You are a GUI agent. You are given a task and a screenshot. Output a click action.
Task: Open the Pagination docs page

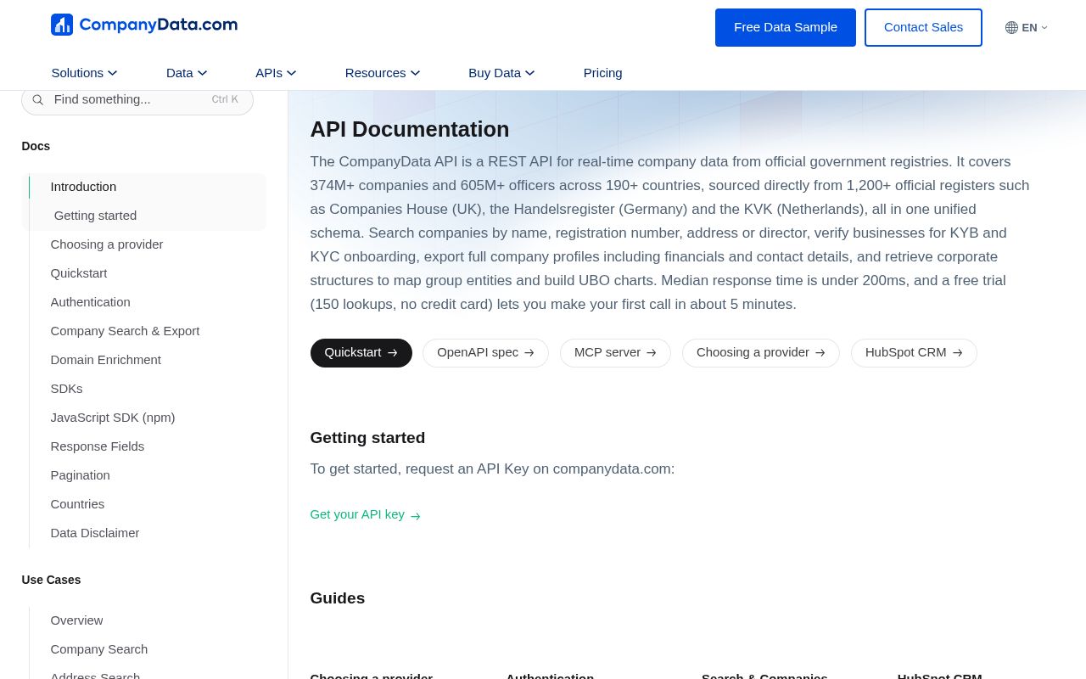coord(81,475)
